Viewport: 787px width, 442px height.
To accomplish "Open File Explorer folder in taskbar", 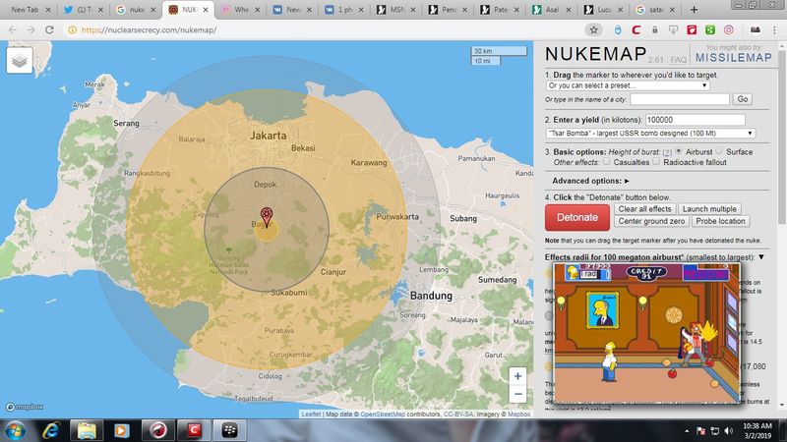I will [87, 430].
